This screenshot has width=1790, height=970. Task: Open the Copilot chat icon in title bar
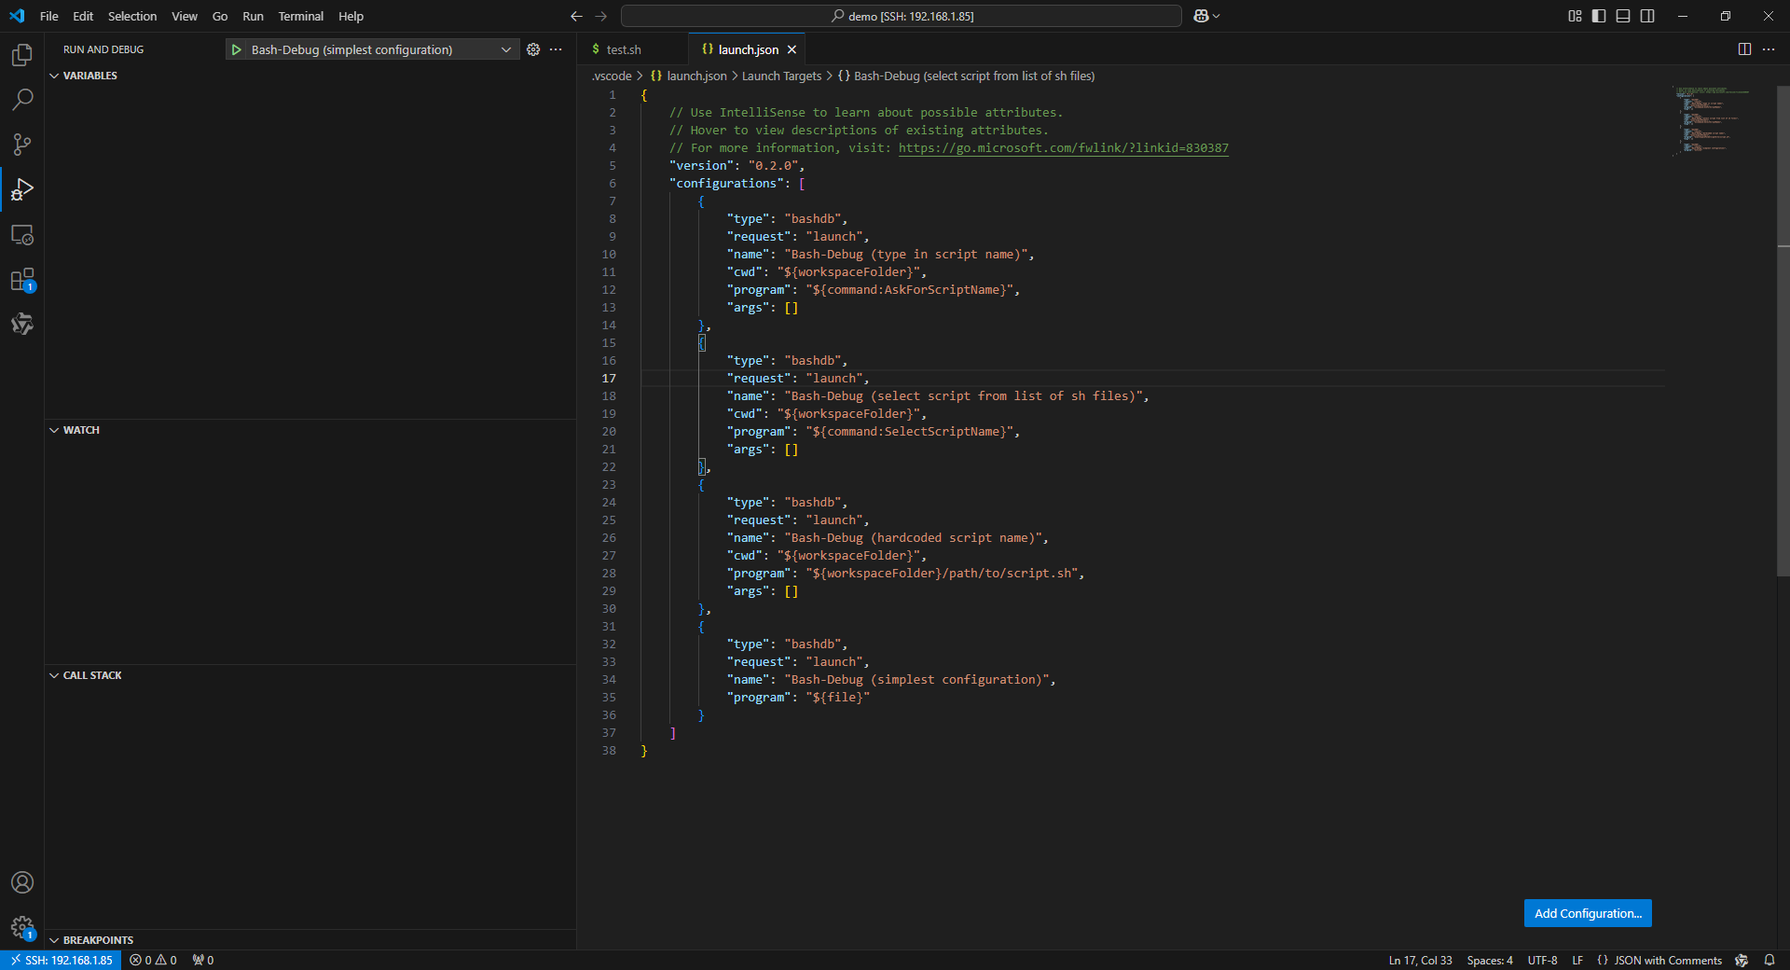tap(1201, 16)
